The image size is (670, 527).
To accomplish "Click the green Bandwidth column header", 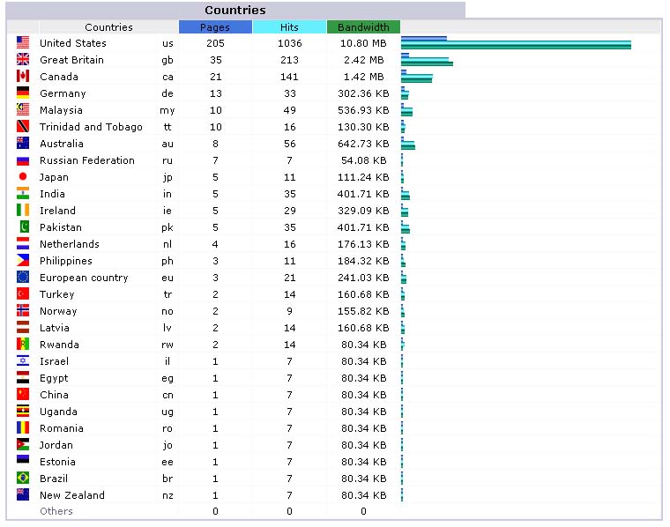I will pos(363,27).
